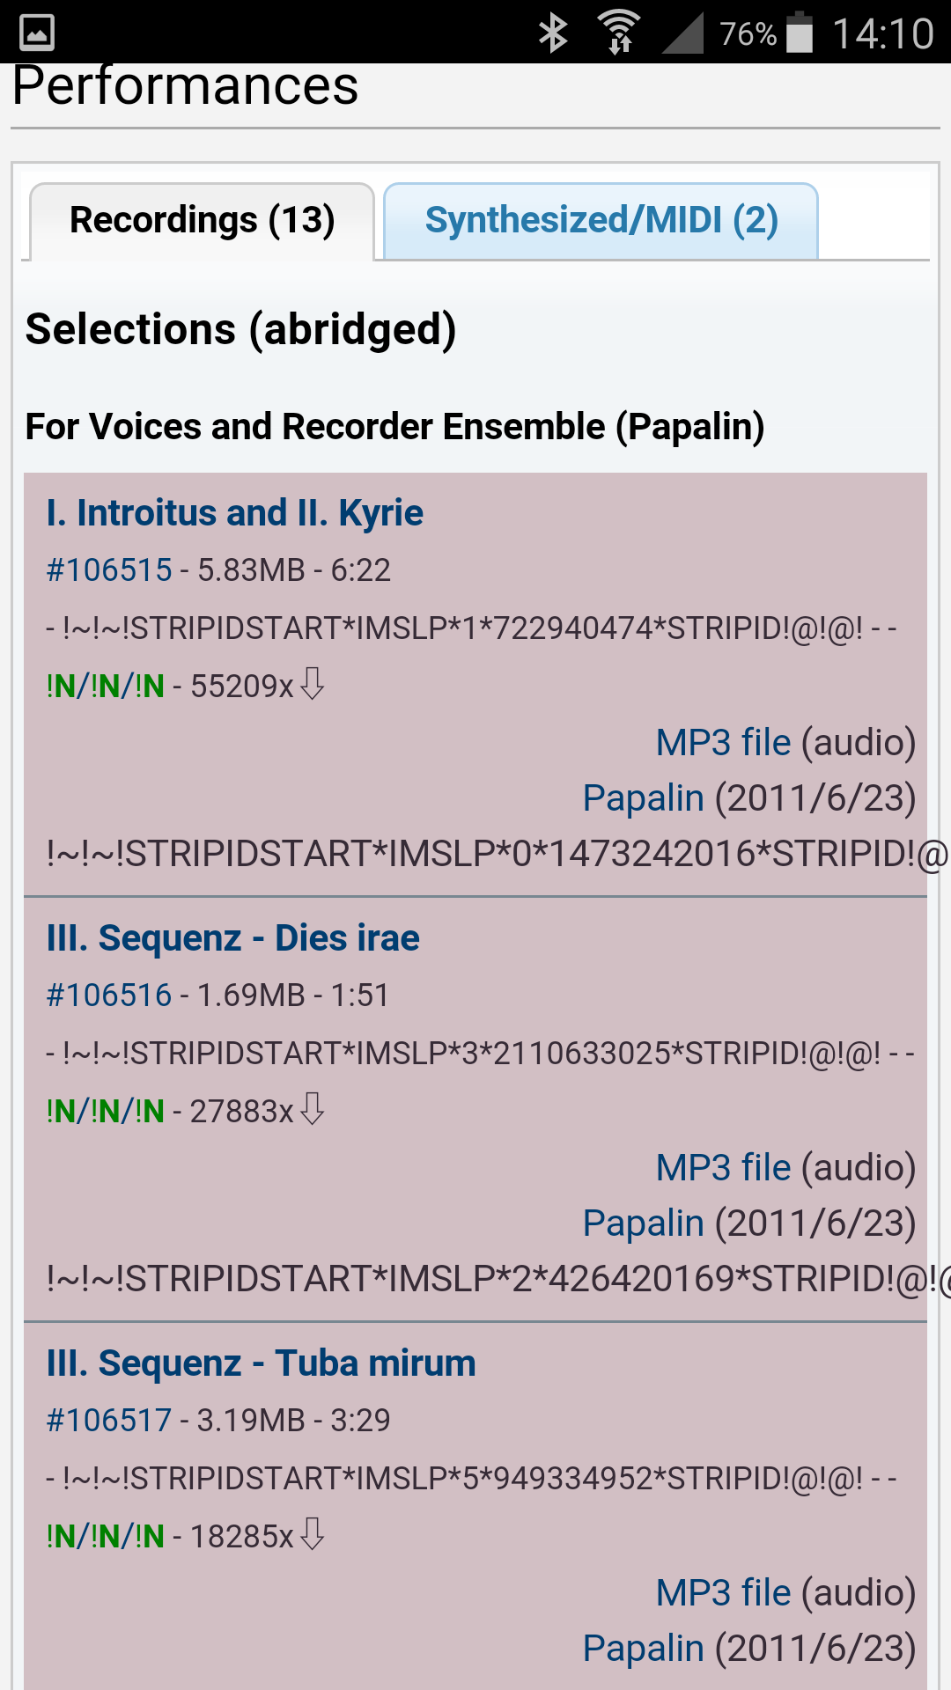951x1690 pixels.
Task: Tap the Wi-Fi status icon
Action: (619, 33)
